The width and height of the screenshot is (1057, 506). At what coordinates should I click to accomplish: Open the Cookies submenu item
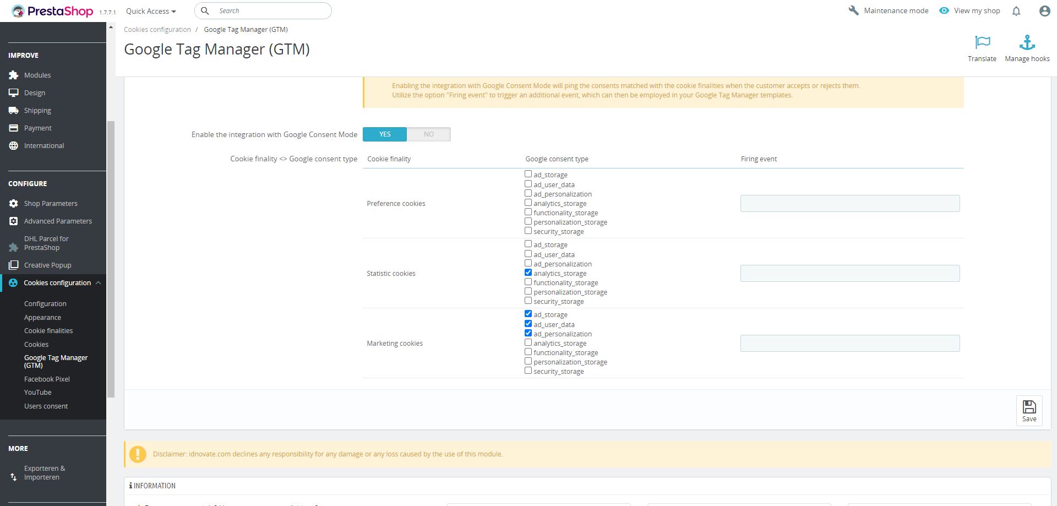(36, 345)
